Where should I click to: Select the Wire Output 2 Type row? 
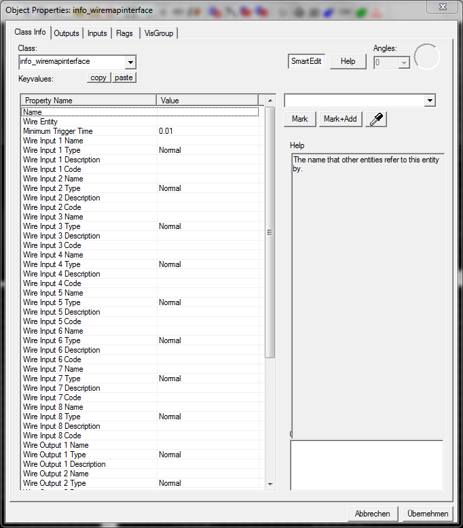pyautogui.click(x=140, y=483)
